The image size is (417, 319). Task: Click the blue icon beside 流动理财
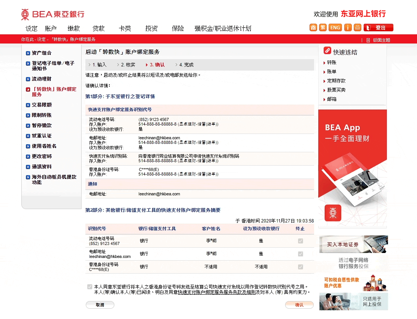[x=28, y=79]
